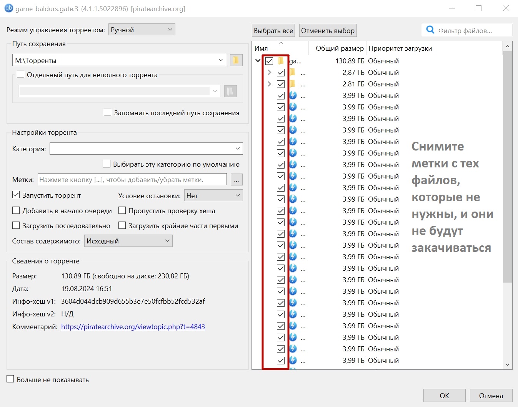Click the 2,81 ГБ subfolder icon
Viewport: 518px width, 407px height.
click(x=293, y=84)
